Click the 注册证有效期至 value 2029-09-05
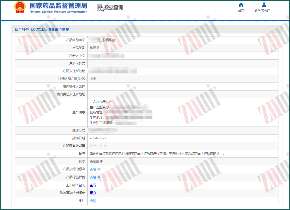Viewport: 290px width, 210px height. click(x=98, y=146)
